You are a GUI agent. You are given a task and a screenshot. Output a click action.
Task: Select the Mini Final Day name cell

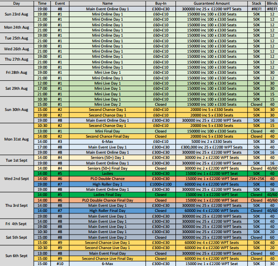(107, 131)
